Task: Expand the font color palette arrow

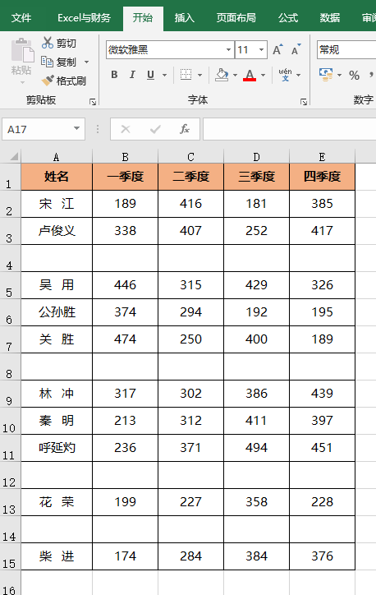Action: [263, 75]
